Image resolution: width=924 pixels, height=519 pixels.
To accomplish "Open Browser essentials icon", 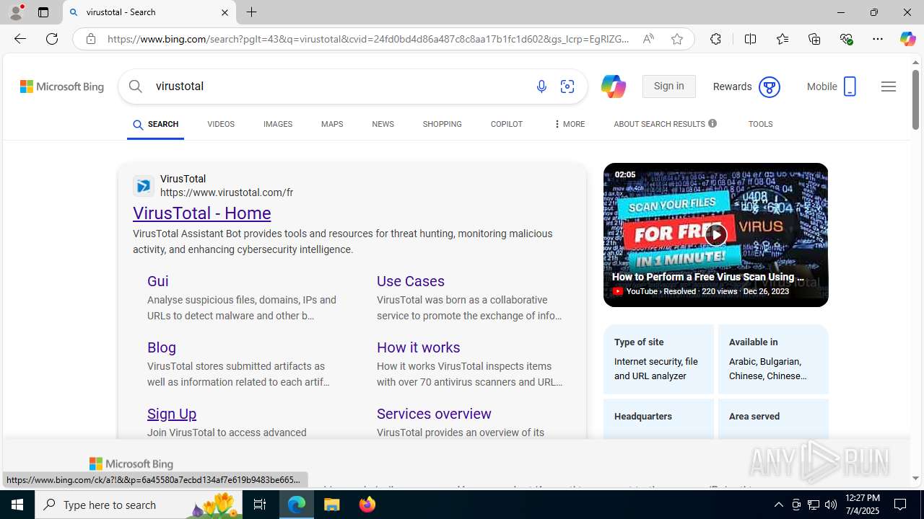I will tap(846, 39).
